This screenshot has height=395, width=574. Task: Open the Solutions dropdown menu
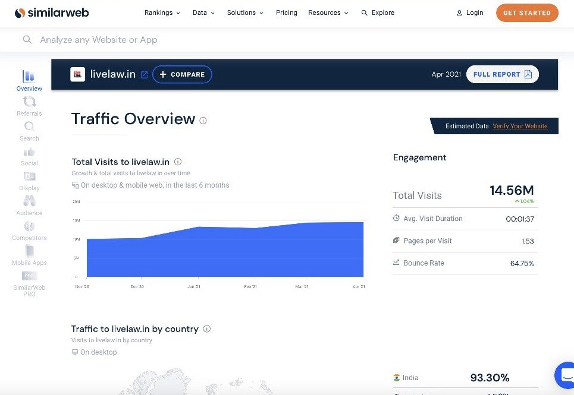pyautogui.click(x=245, y=12)
